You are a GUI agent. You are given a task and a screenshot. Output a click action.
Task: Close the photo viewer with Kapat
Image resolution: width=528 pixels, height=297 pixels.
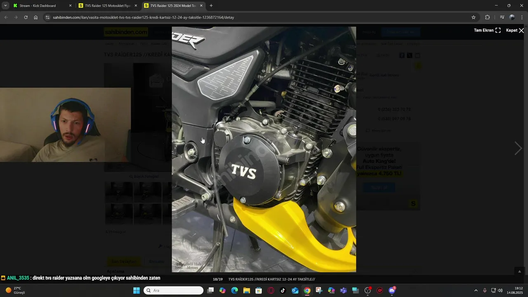(515, 31)
